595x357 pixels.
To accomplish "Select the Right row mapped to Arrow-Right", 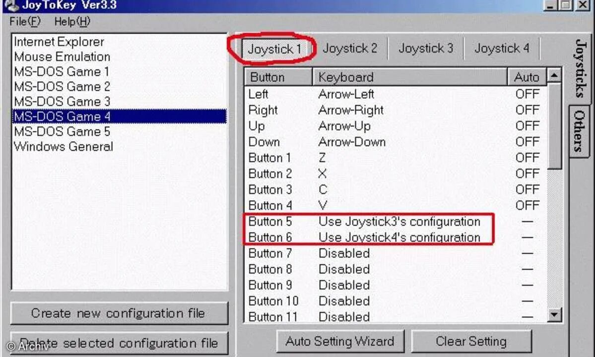I will (396, 110).
